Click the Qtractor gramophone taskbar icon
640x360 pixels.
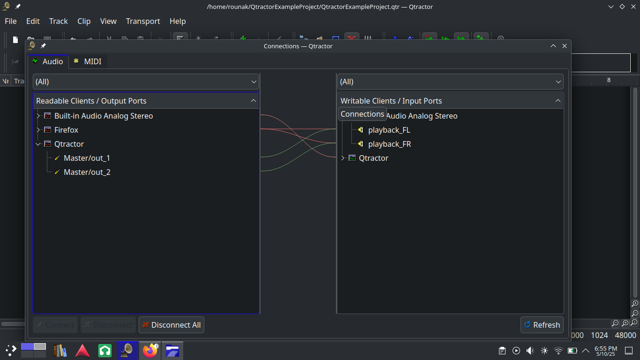[127, 350]
